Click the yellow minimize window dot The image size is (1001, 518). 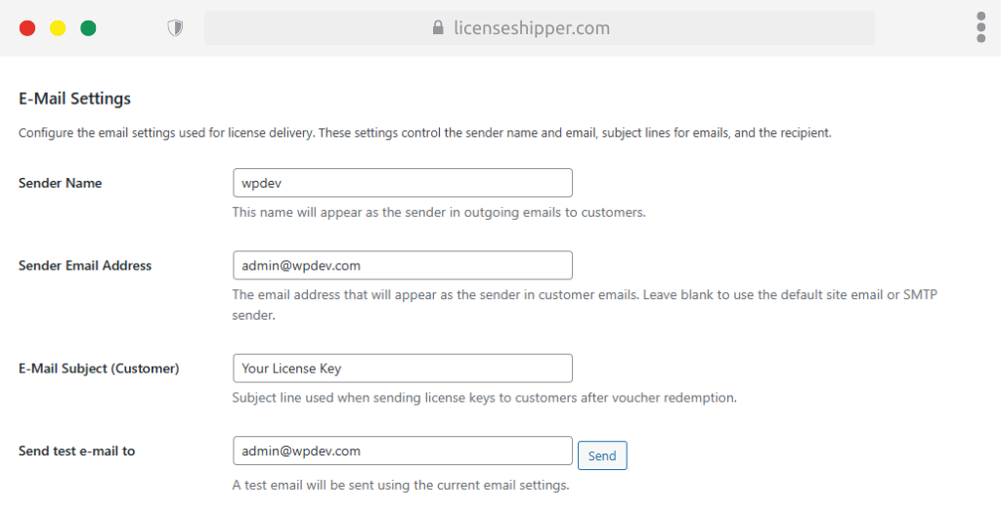[58, 28]
